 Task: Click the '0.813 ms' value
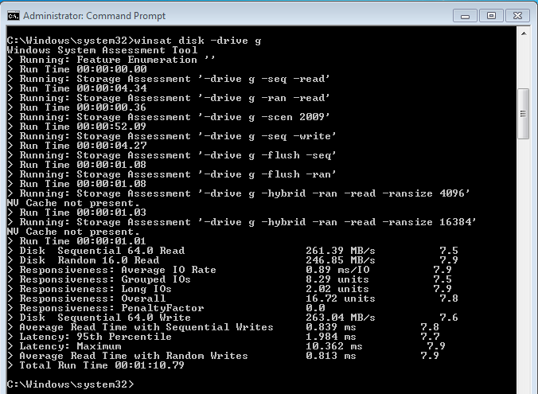click(x=331, y=356)
